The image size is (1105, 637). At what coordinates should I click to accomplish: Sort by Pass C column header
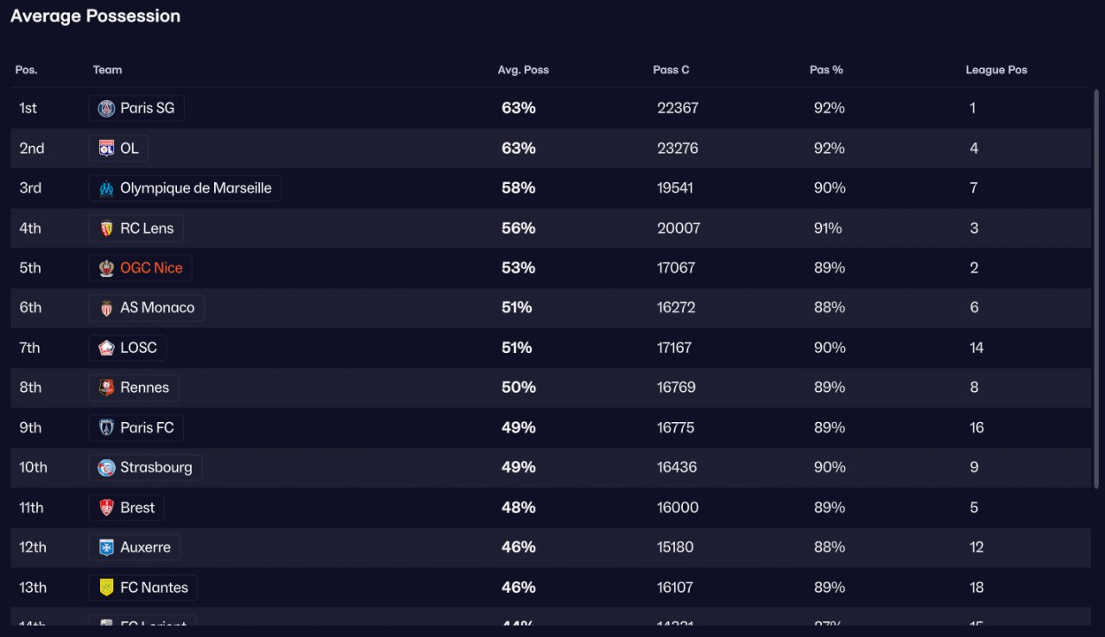[671, 70]
